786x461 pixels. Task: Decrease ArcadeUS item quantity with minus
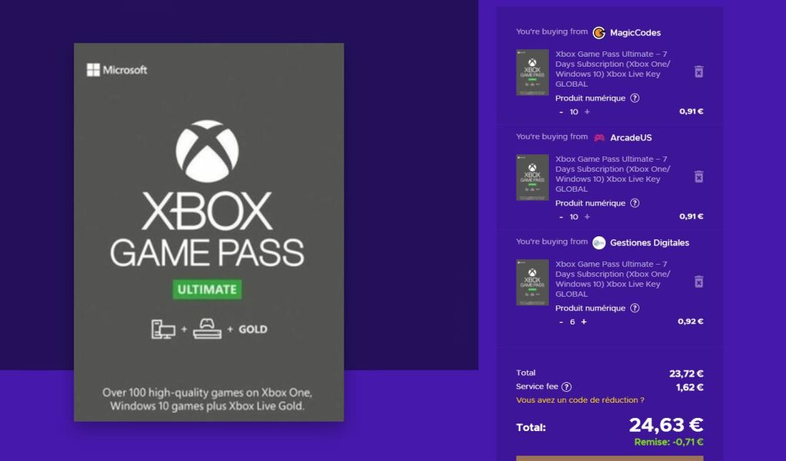click(x=561, y=217)
